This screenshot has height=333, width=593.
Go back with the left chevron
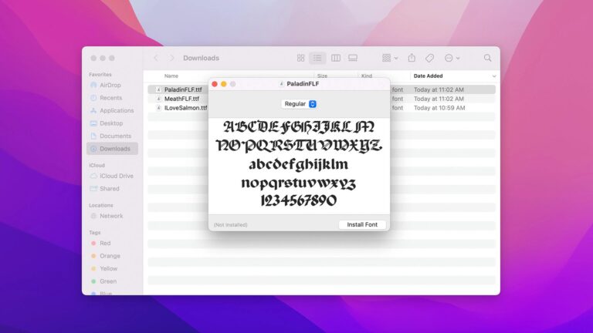click(x=156, y=58)
